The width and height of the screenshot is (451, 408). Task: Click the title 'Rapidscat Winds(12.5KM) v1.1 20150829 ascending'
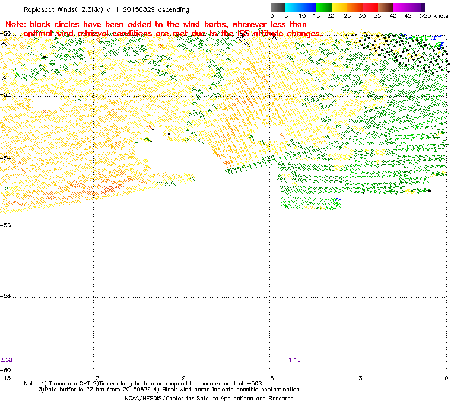point(106,9)
